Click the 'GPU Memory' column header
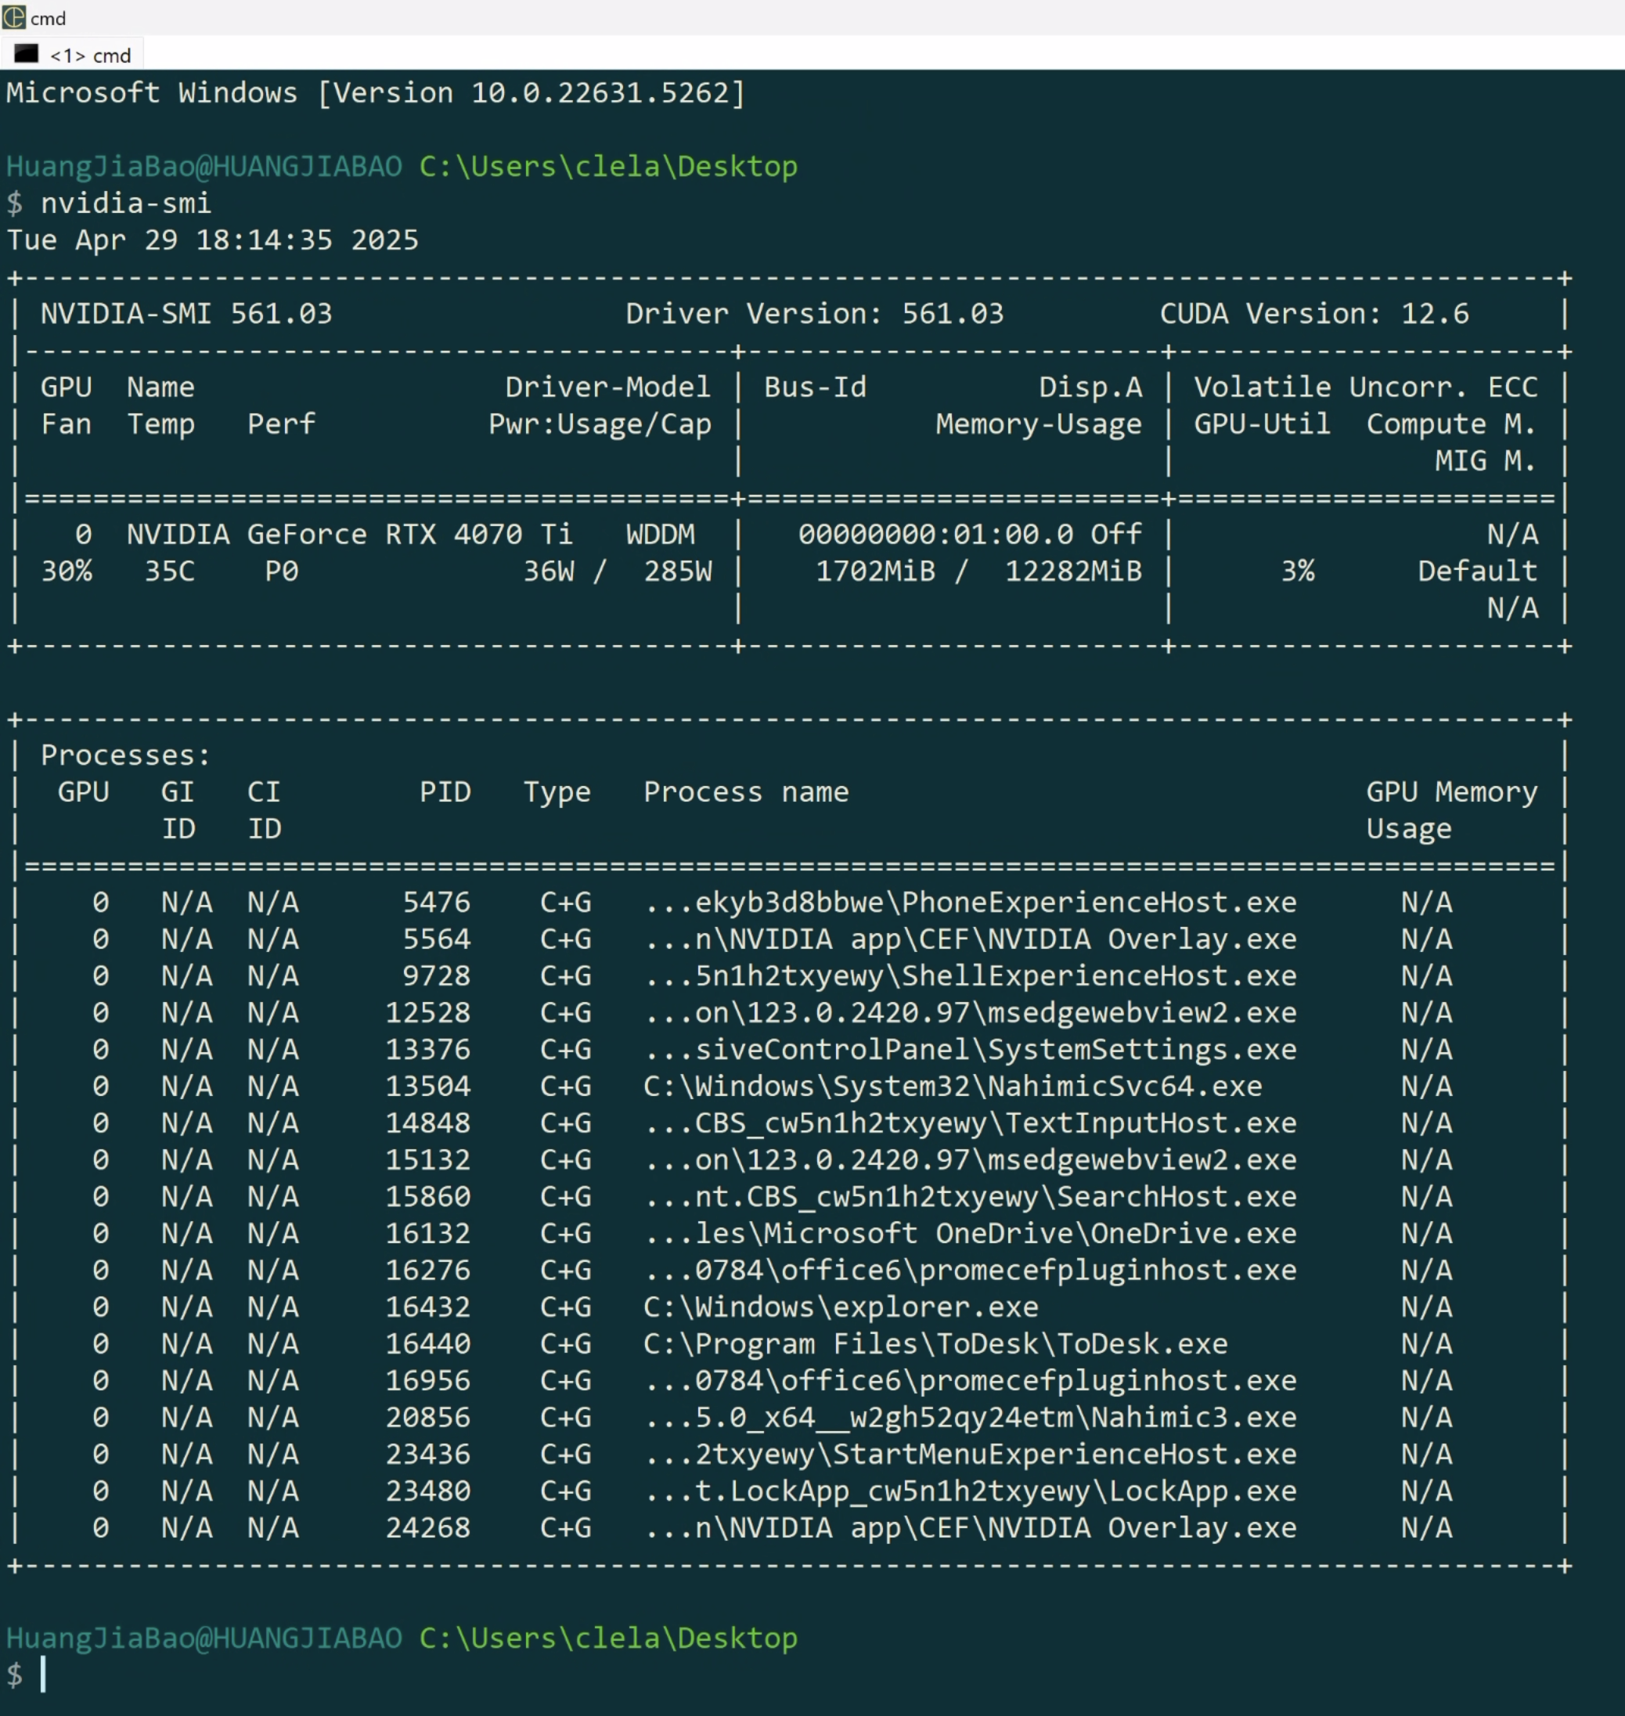This screenshot has height=1716, width=1625. 1452,791
